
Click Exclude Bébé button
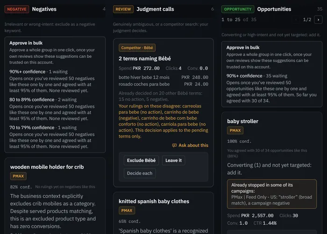point(141,160)
